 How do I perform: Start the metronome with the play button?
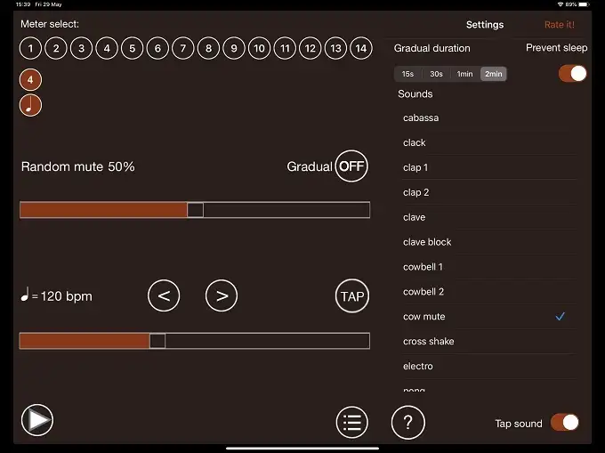click(x=37, y=420)
